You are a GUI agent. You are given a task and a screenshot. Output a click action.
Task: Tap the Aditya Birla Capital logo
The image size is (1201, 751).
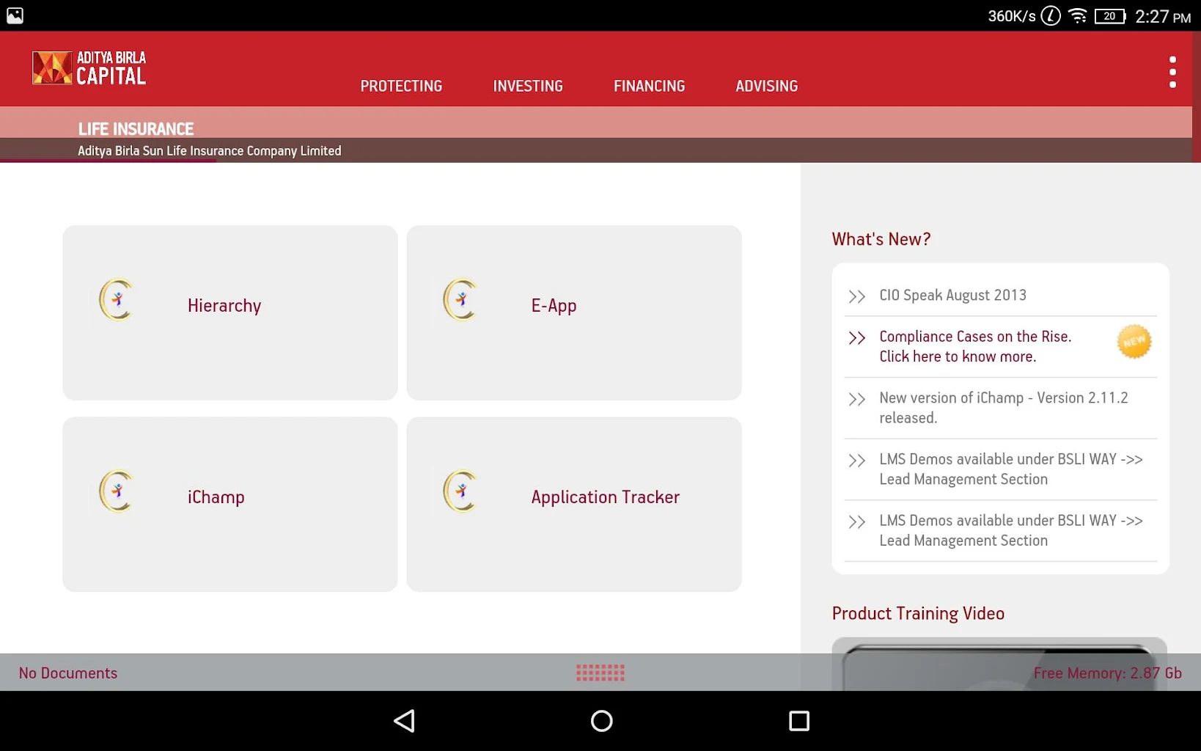[x=89, y=68]
